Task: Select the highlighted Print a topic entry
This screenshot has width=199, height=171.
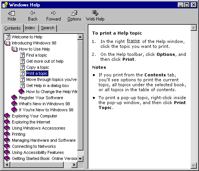Action: tap(37, 73)
